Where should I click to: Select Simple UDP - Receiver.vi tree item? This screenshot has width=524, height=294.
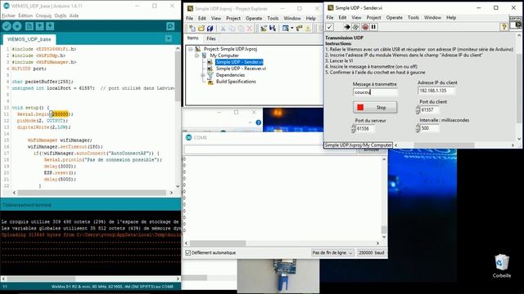click(x=241, y=69)
